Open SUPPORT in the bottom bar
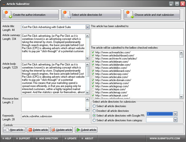Viewport: 186px width, 142px height. pyautogui.click(x=23, y=138)
